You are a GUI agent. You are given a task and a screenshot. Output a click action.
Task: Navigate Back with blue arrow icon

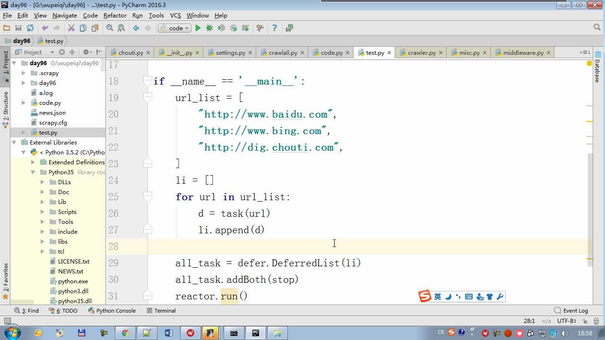pos(136,28)
